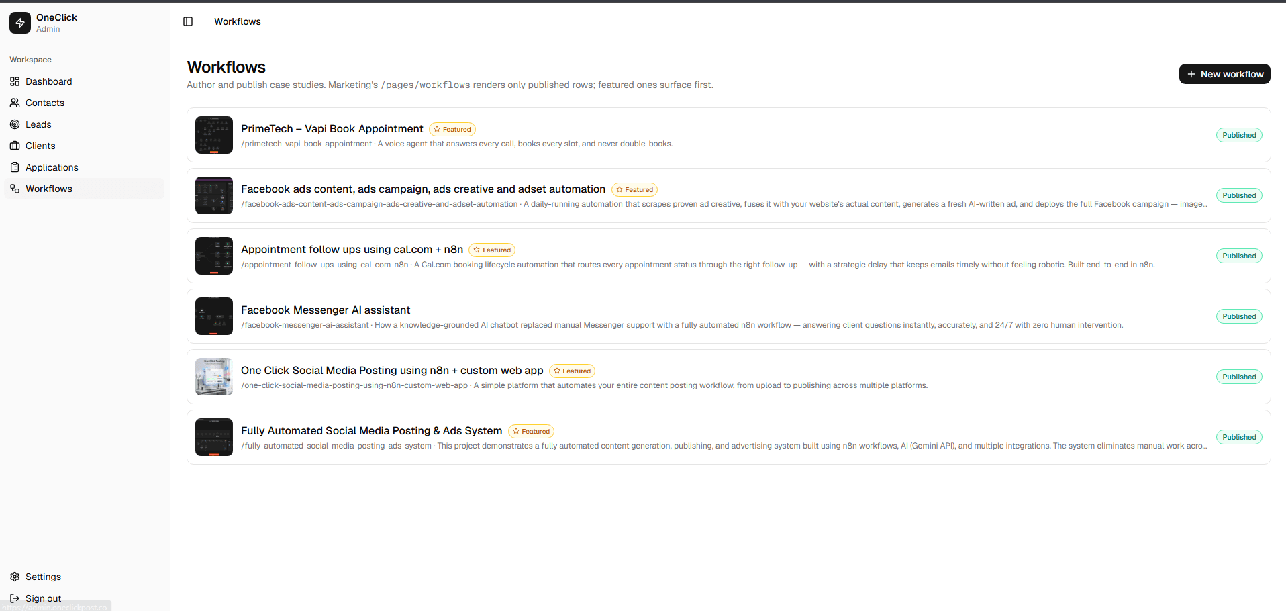The width and height of the screenshot is (1286, 611).
Task: Click Featured badge on Fully Automated Social row
Action: 531,431
